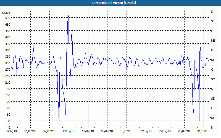Select the 480 value on the left axis
Screen dimensions: 221x138
[x=7, y=24]
